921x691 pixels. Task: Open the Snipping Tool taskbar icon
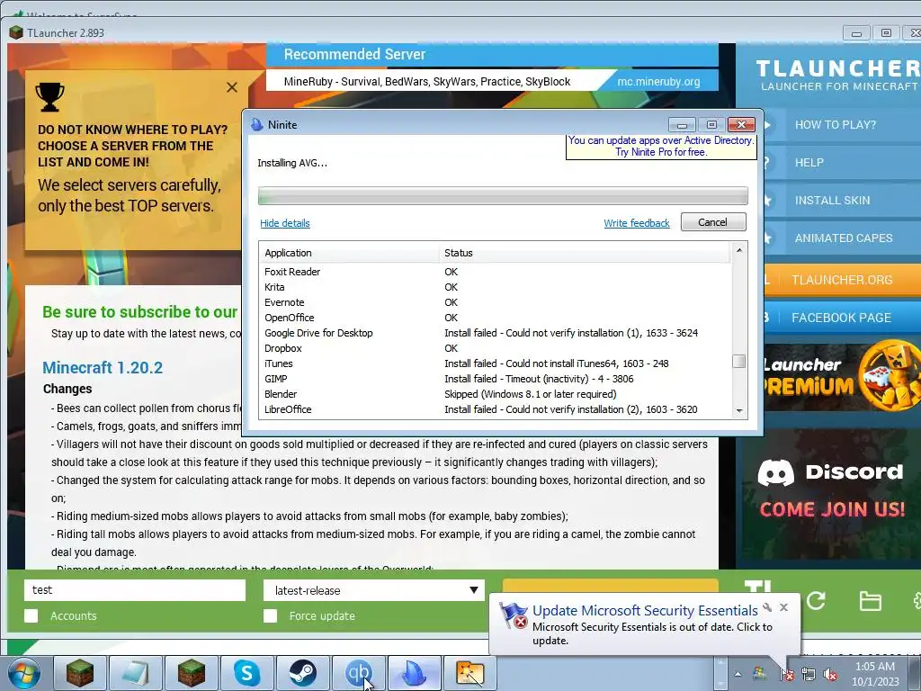469,673
